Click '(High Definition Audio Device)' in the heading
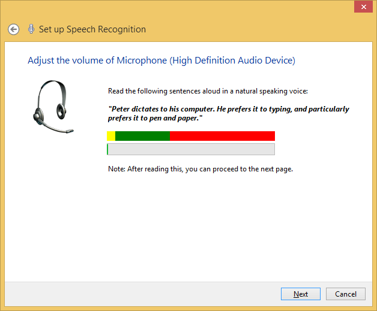Image resolution: width=377 pixels, height=311 pixels. point(232,61)
